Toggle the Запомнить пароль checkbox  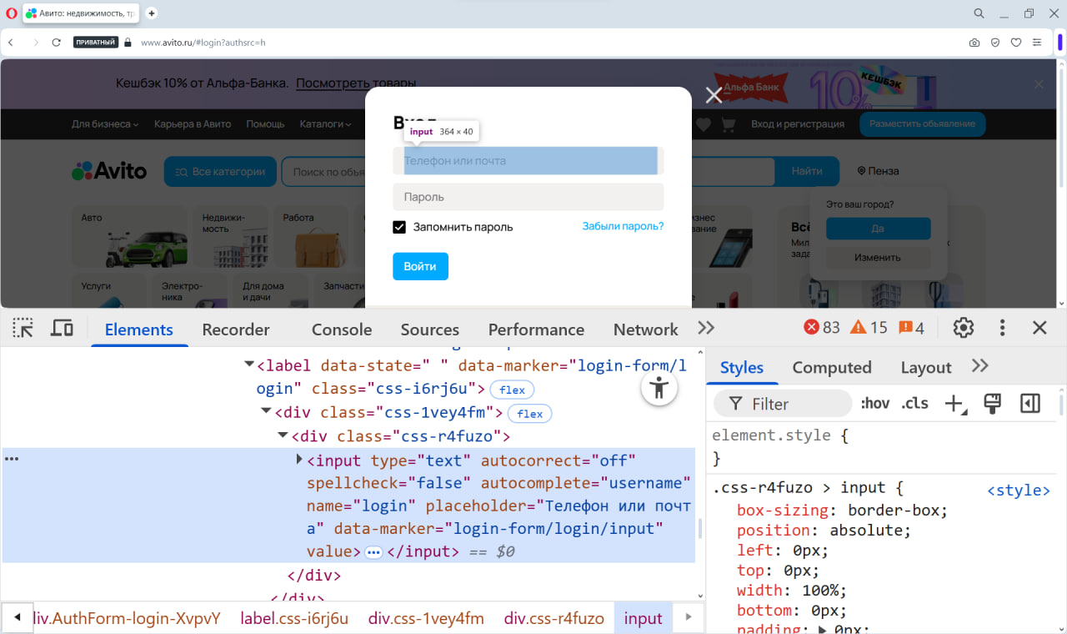(x=399, y=227)
